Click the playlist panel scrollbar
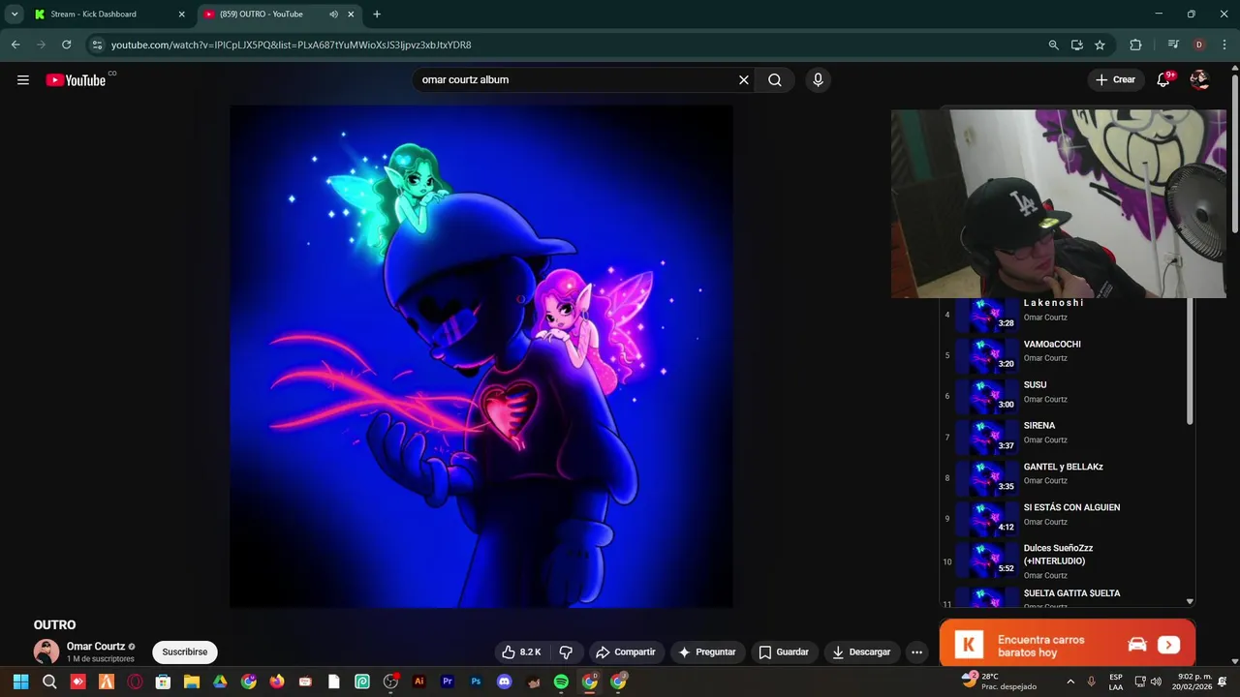The width and height of the screenshot is (1240, 697). click(1190, 363)
